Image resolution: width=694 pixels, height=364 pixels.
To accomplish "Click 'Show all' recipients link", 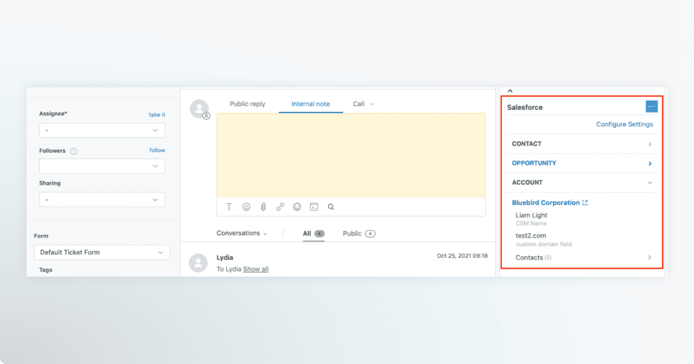I will coord(256,269).
